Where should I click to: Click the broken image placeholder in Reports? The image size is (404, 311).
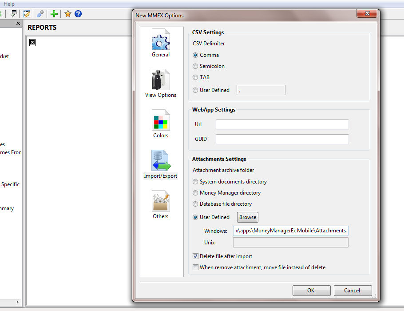(32, 43)
